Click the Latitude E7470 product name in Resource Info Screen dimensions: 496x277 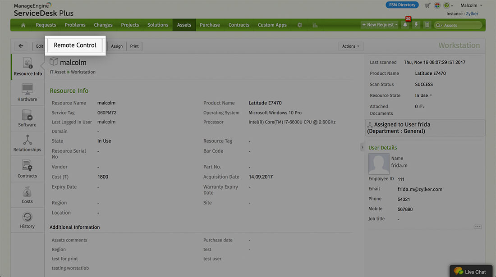click(x=265, y=103)
